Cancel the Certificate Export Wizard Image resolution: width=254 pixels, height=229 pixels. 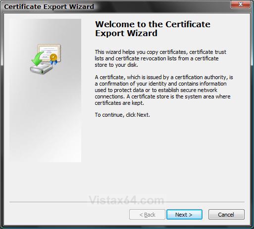coord(226,215)
